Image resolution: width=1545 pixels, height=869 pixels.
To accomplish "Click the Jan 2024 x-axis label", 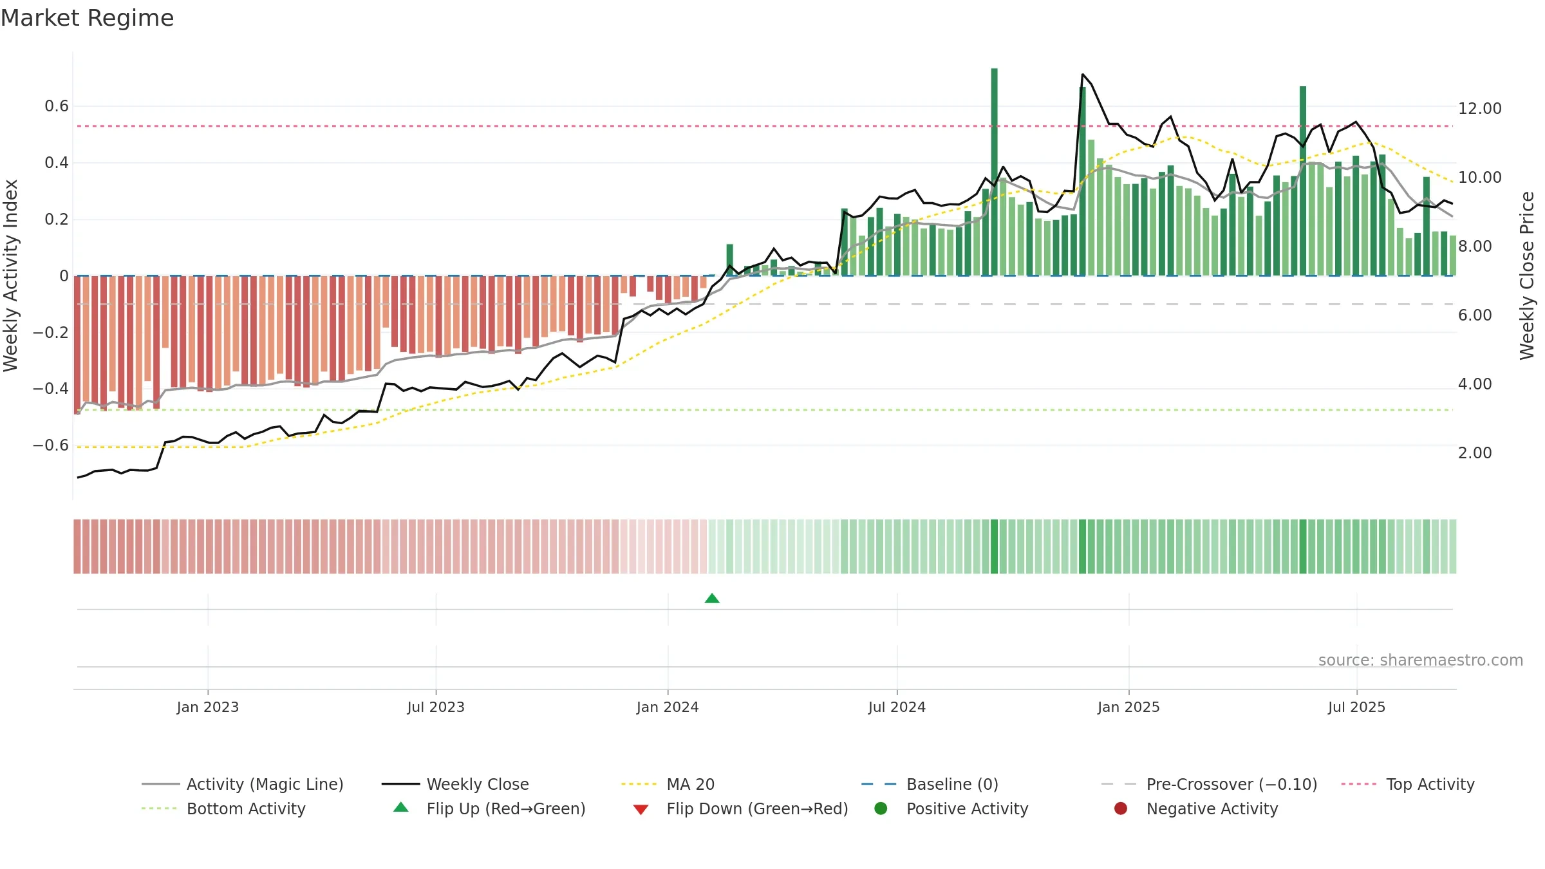I will [x=668, y=707].
